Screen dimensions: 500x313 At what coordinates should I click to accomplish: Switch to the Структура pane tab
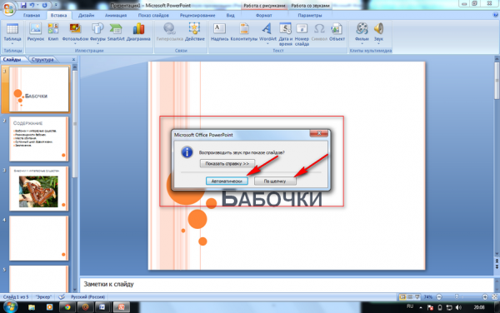coord(42,60)
